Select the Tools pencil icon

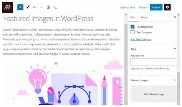pyautogui.click(x=28, y=7)
